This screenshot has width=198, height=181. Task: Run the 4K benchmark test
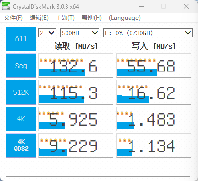tap(21, 119)
